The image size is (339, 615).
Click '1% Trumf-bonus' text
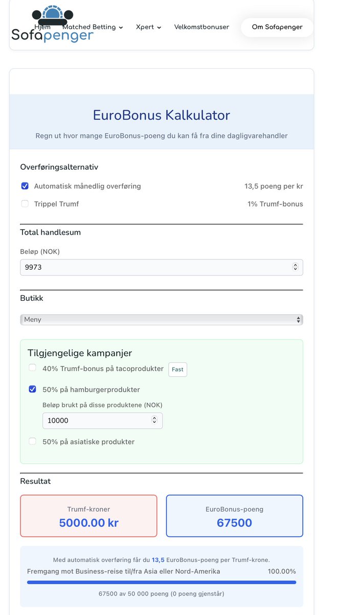275,204
